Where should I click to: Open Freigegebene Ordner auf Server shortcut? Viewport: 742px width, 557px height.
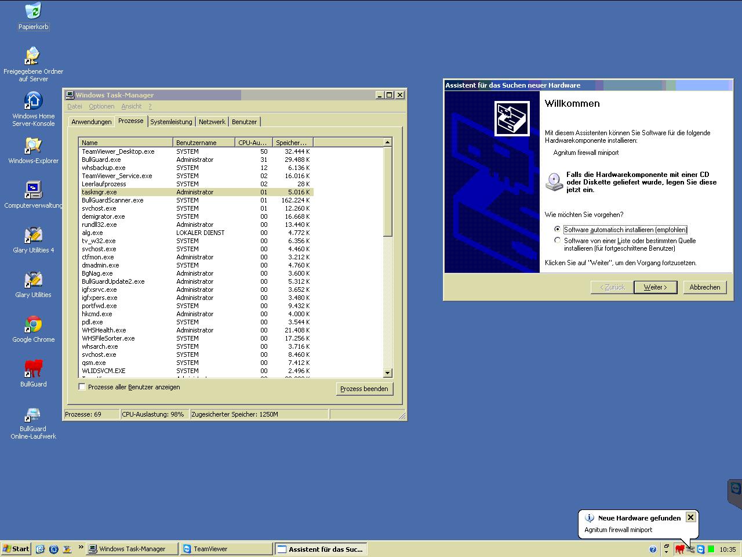click(33, 64)
